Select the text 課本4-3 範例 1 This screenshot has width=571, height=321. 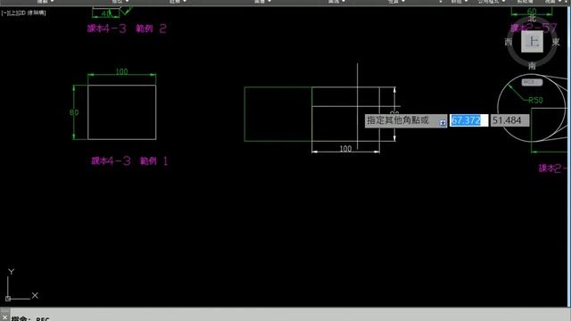pyautogui.click(x=129, y=160)
